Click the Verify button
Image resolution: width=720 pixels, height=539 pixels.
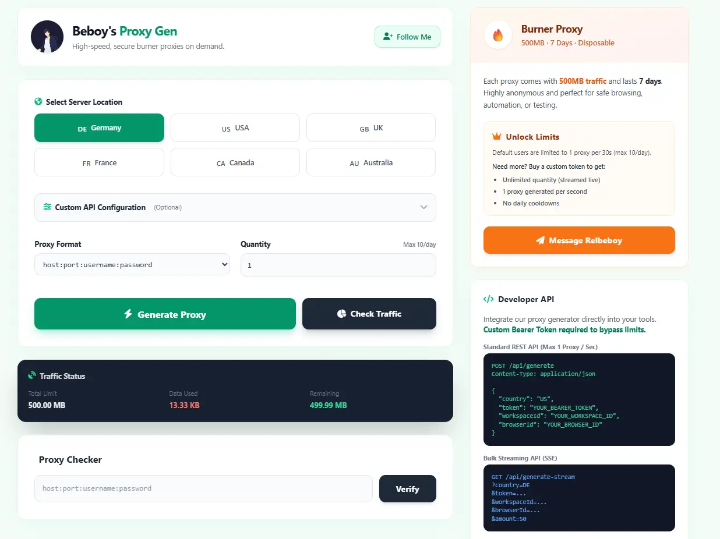point(408,489)
